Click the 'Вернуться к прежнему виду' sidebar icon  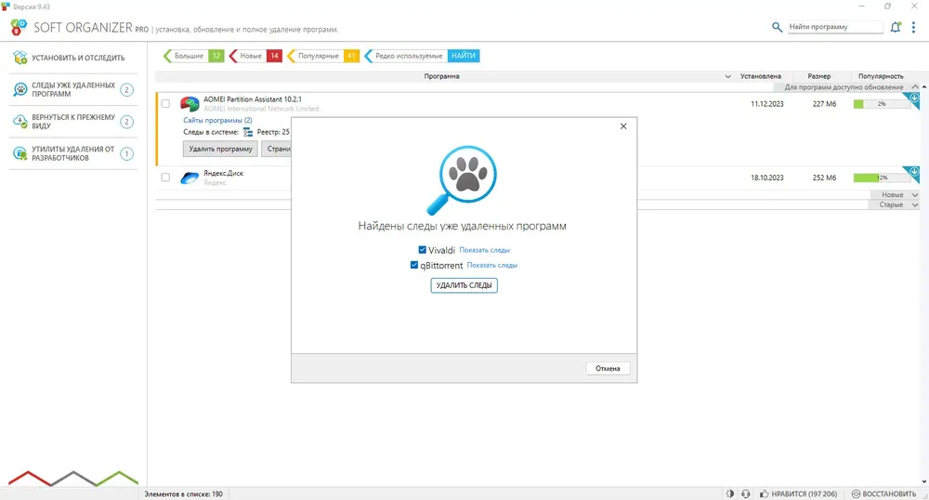(x=20, y=122)
